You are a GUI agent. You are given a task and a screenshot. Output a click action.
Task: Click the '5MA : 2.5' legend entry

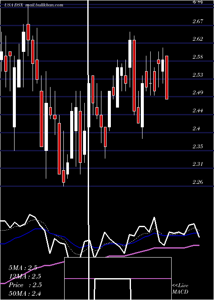click(x=23, y=268)
